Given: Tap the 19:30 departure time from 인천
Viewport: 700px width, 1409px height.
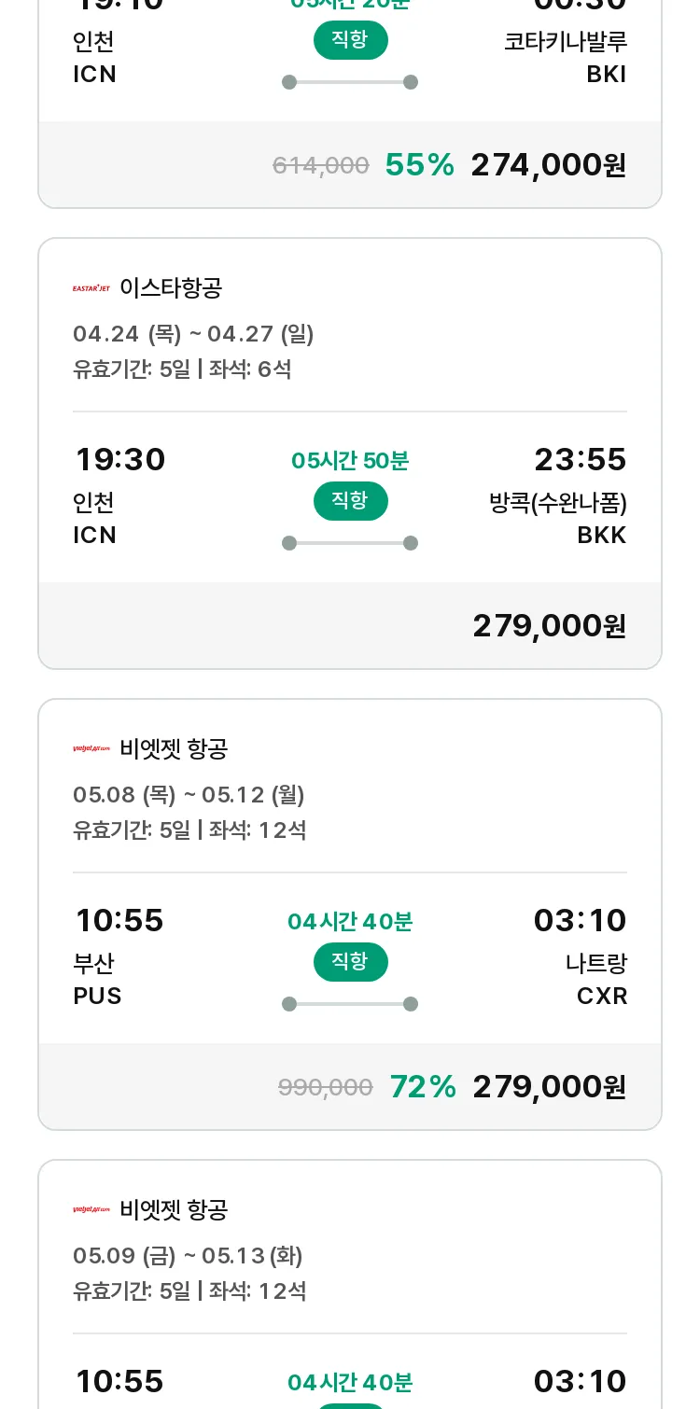Looking at the screenshot, I should pyautogui.click(x=119, y=460).
